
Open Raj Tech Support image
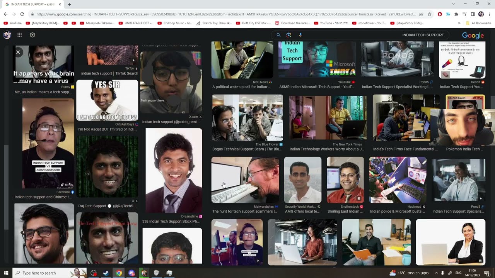point(107,166)
